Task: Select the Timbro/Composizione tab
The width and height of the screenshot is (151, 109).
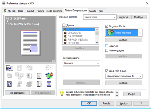Action: [x=76, y=11]
